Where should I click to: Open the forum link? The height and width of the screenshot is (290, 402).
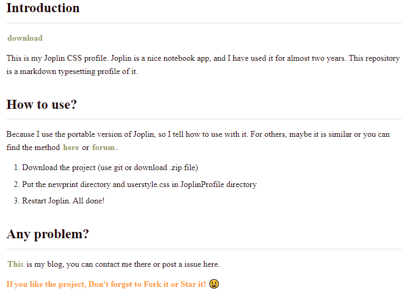pos(104,147)
